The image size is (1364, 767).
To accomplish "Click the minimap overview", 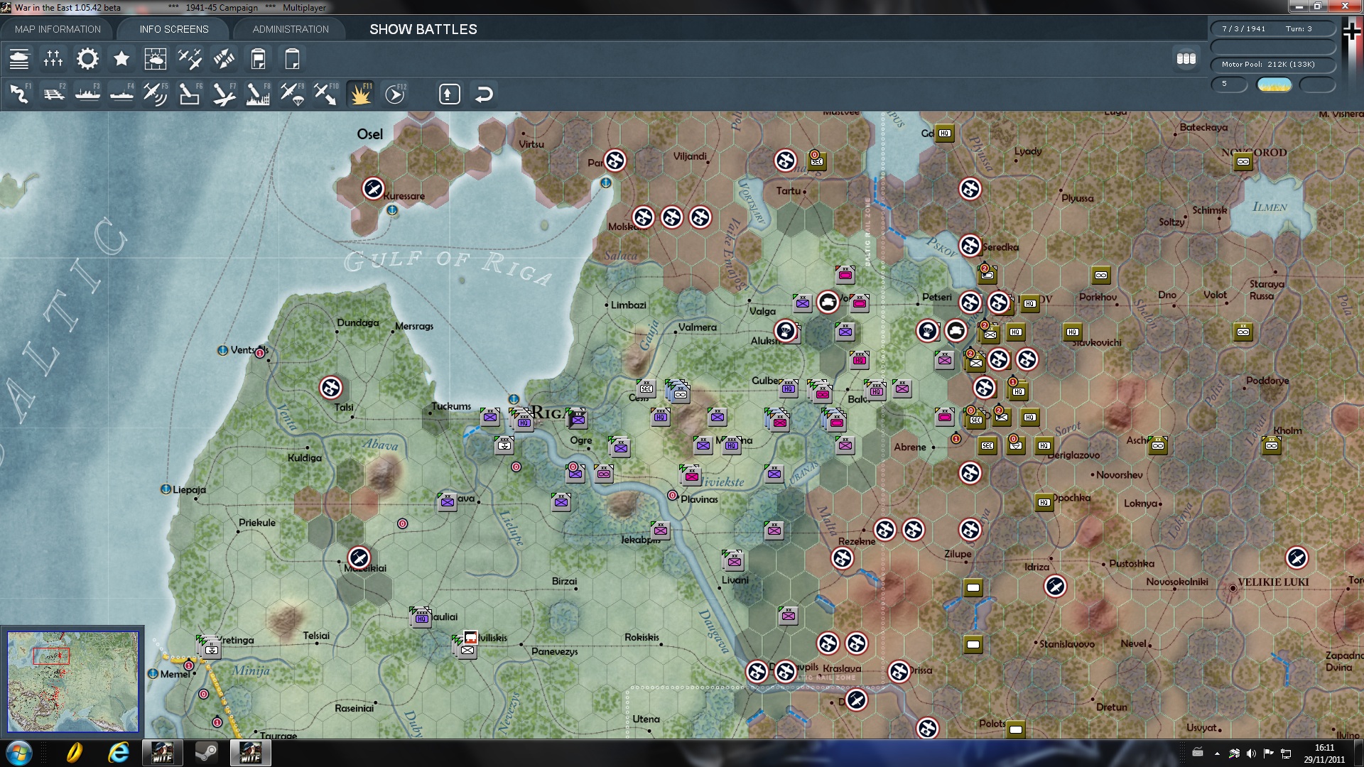I will [x=72, y=682].
